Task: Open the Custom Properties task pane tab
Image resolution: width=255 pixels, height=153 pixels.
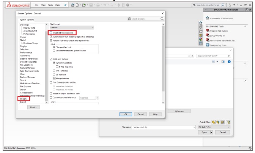Action: 201,43
